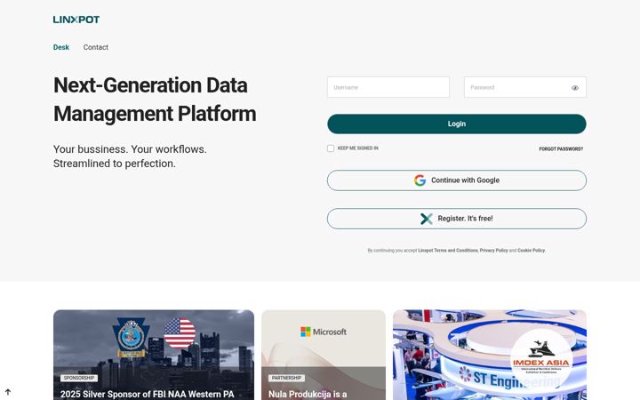640x400 pixels.
Task: Click the Partnership tag label
Action: (x=286, y=378)
